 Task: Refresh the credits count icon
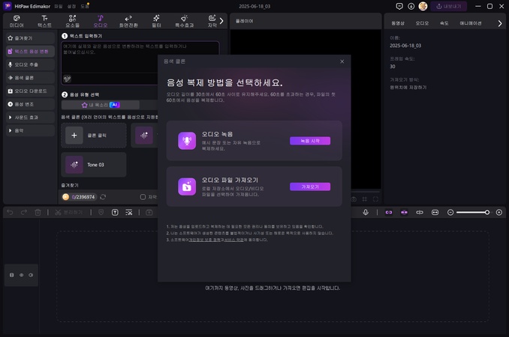pyautogui.click(x=103, y=197)
